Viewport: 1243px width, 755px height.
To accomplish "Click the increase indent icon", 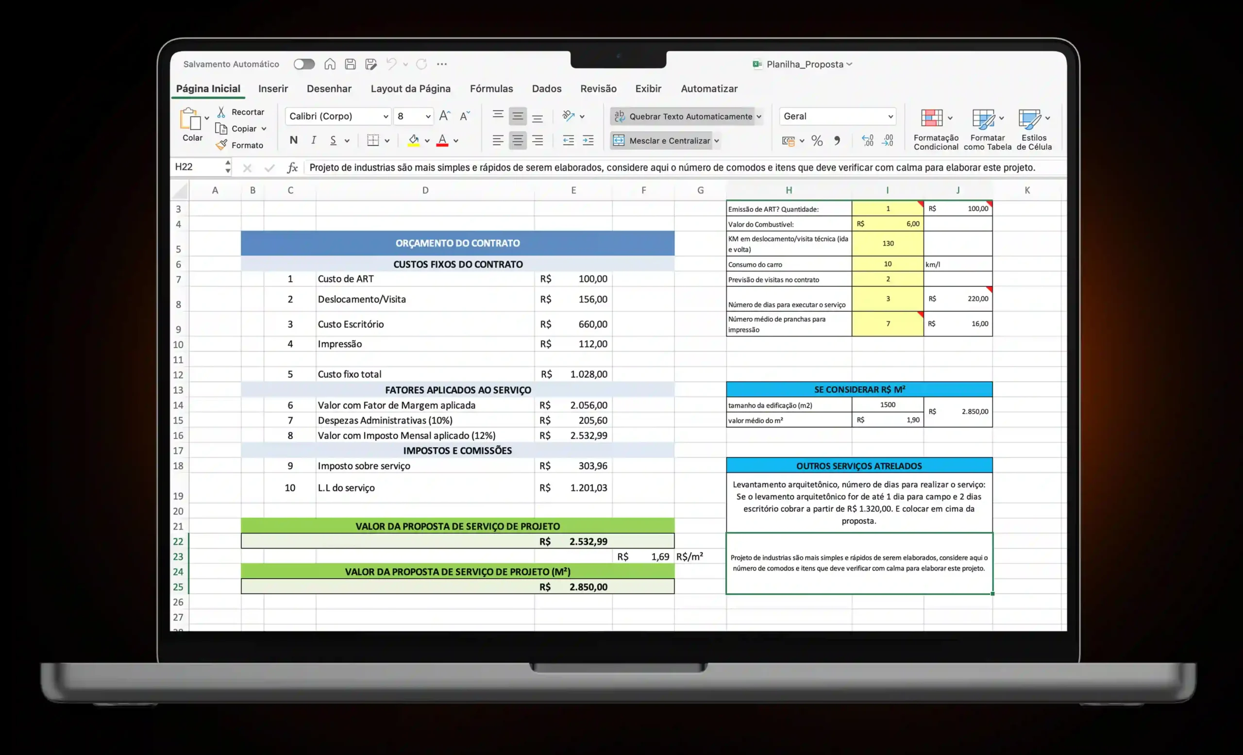I will pyautogui.click(x=588, y=141).
